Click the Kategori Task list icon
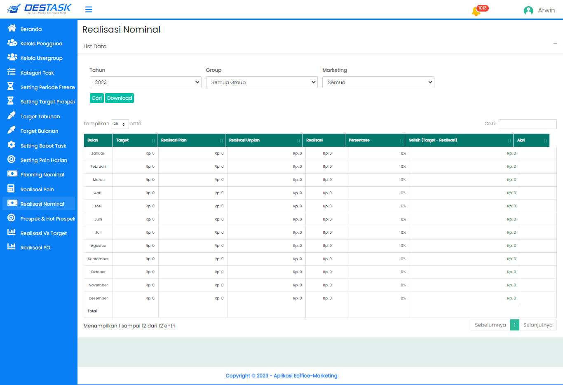The image size is (563, 385). point(12,72)
